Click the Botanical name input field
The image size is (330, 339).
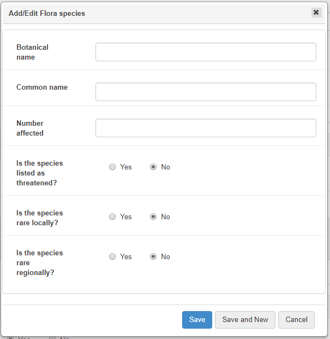206,52
